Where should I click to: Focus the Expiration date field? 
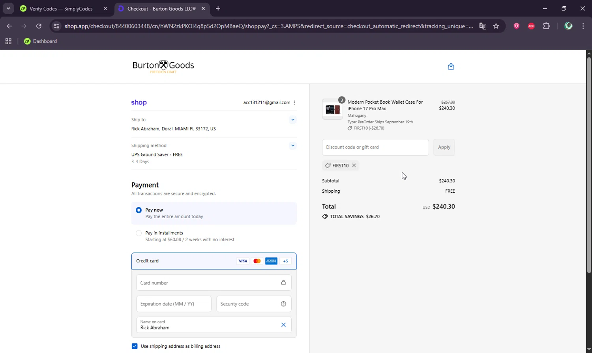point(174,304)
